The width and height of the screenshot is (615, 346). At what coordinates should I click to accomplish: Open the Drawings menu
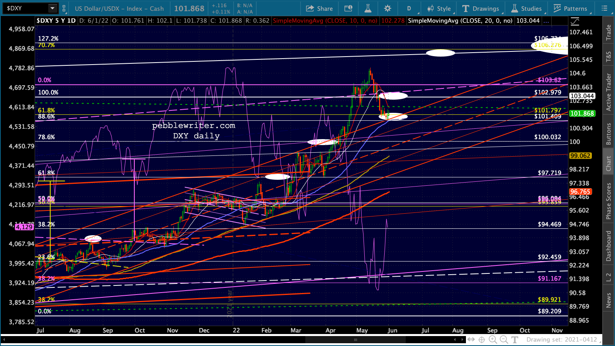tap(480, 8)
